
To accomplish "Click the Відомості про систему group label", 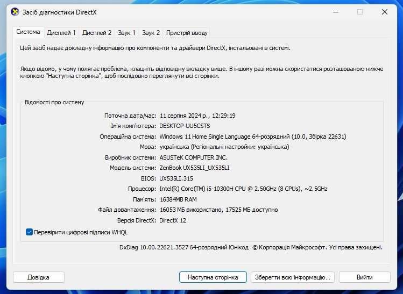I will (54, 102).
